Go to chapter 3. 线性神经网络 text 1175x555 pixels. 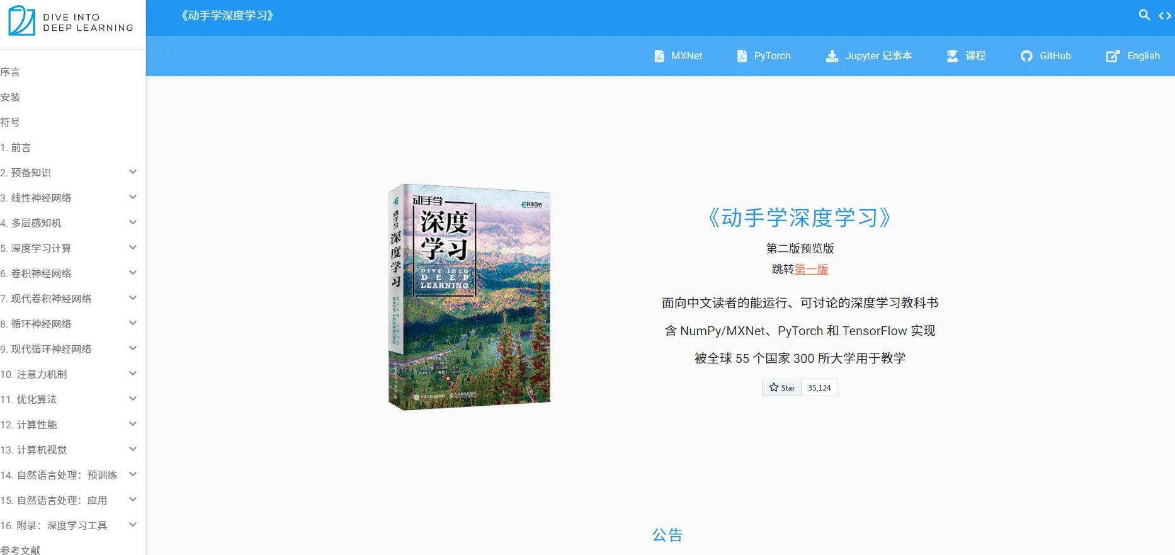[36, 198]
